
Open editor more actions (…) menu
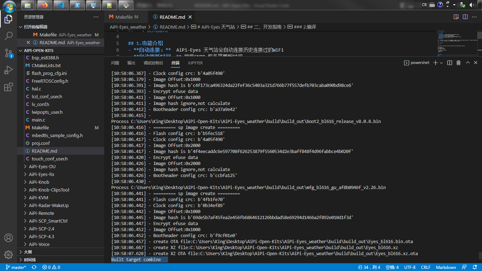coord(475,17)
